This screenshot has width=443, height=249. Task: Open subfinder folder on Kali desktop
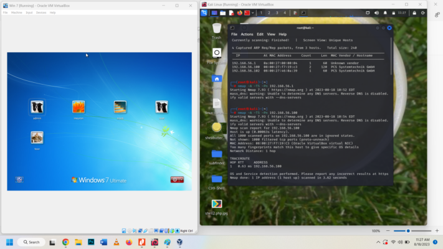pyautogui.click(x=217, y=157)
